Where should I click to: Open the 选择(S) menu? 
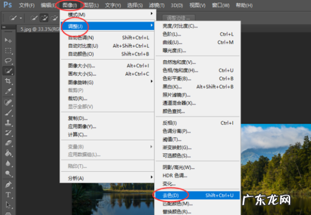coord(135,5)
